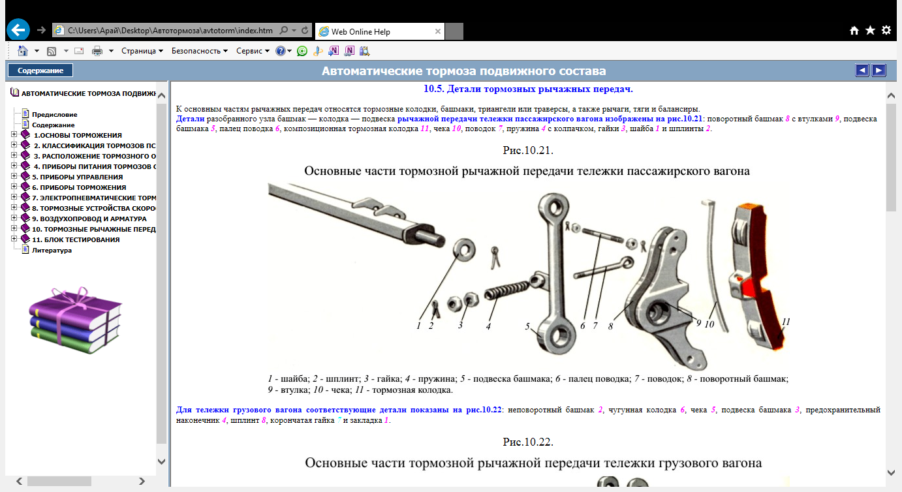This screenshot has width=902, height=492.
Task: Expand the 2. КЛАССИФИКАЦИЯ ТОРМОЗОВ node
Action: click(14, 146)
